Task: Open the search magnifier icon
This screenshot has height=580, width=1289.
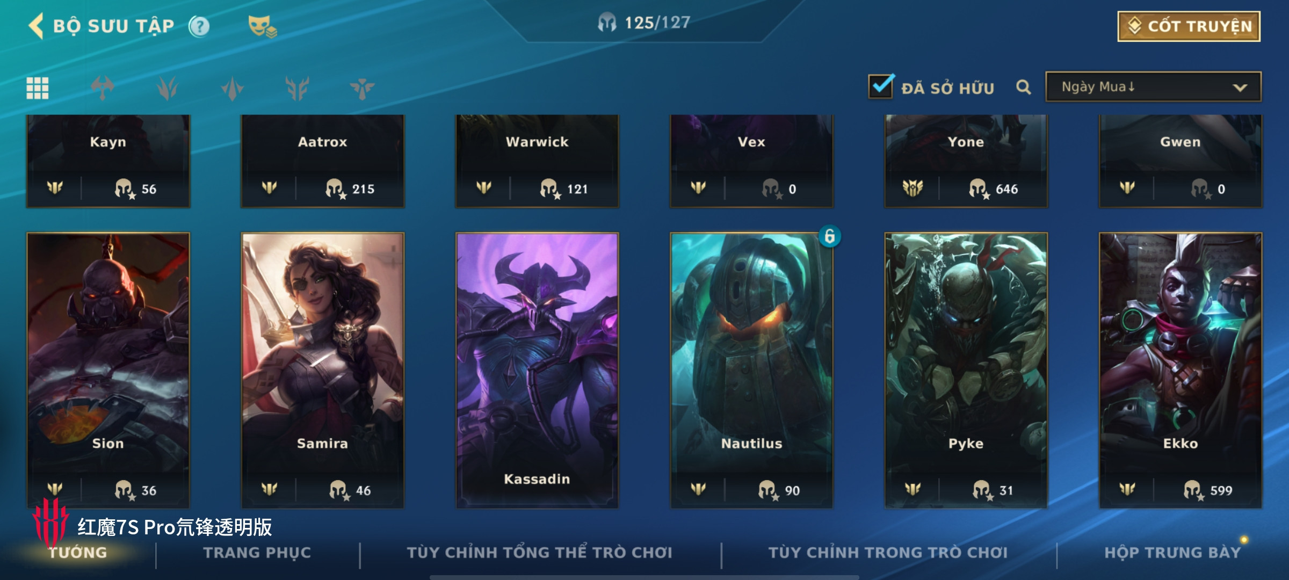Action: pos(1024,87)
